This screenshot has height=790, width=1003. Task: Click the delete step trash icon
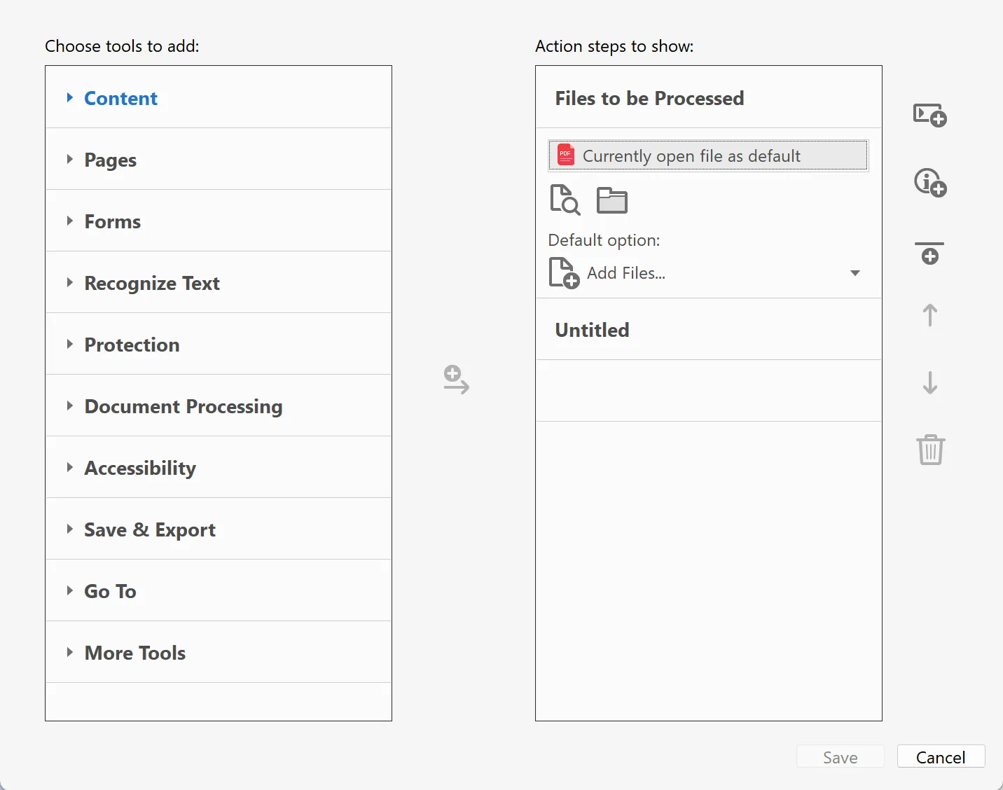pyautogui.click(x=930, y=449)
